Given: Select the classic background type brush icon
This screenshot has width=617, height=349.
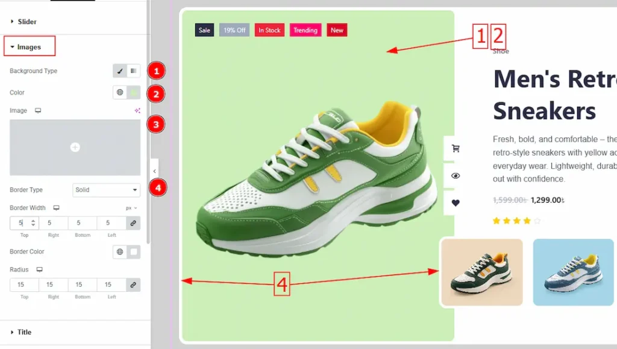Looking at the screenshot, I should 120,71.
